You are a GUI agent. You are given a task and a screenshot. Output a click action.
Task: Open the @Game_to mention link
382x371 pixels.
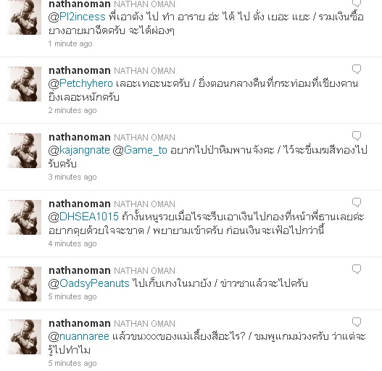click(x=140, y=150)
